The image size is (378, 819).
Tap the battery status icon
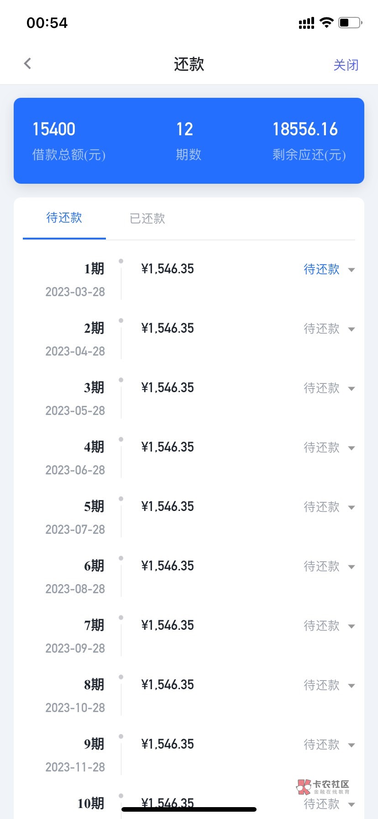[350, 22]
